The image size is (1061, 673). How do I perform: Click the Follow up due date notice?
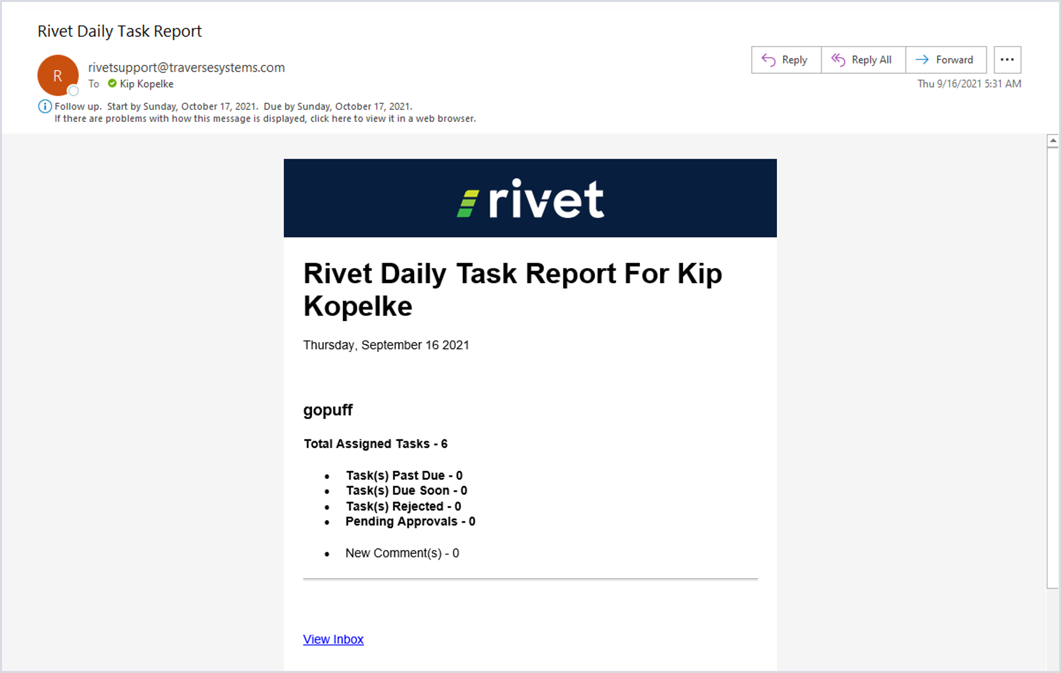(233, 106)
